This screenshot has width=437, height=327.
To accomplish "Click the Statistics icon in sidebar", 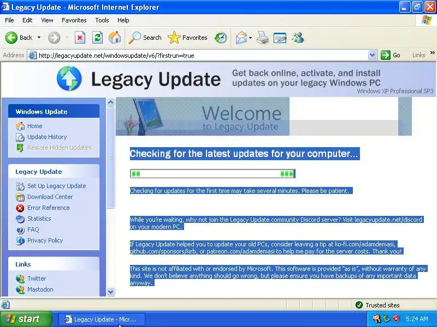I will (x=20, y=219).
